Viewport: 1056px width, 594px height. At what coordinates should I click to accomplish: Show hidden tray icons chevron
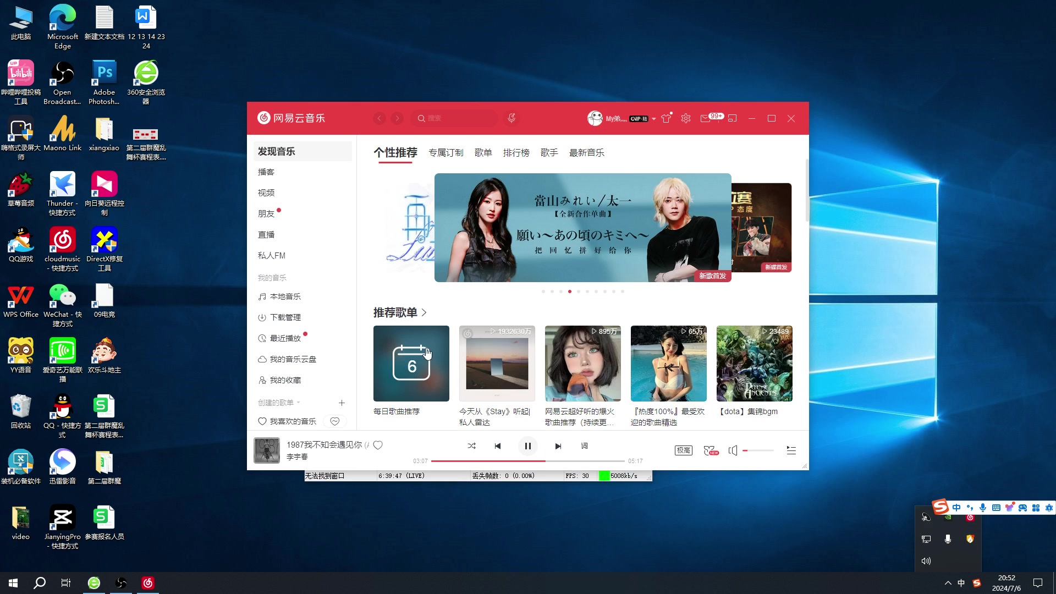948,583
